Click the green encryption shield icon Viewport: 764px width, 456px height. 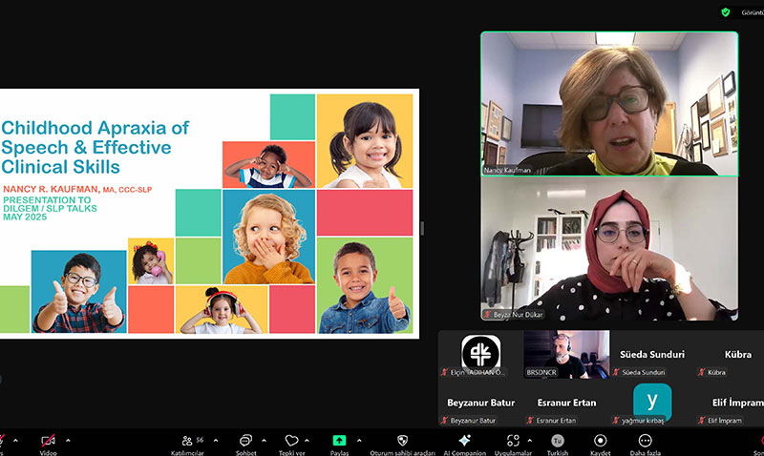[726, 12]
